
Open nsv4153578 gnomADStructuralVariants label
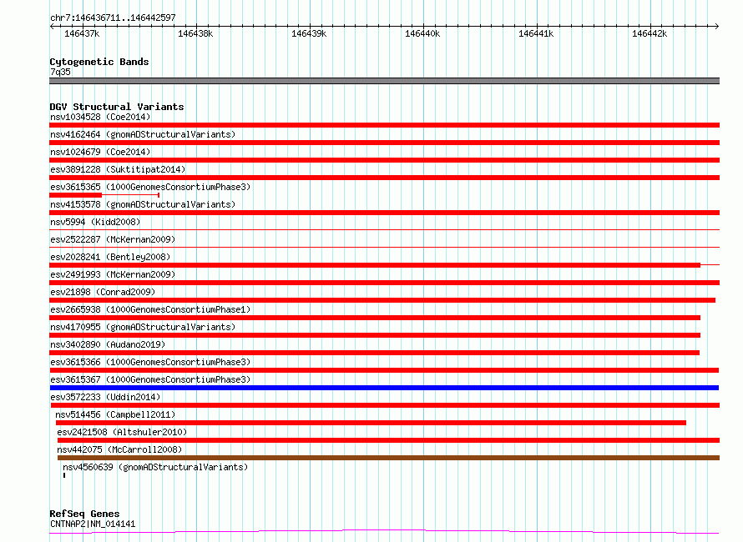[x=143, y=204]
